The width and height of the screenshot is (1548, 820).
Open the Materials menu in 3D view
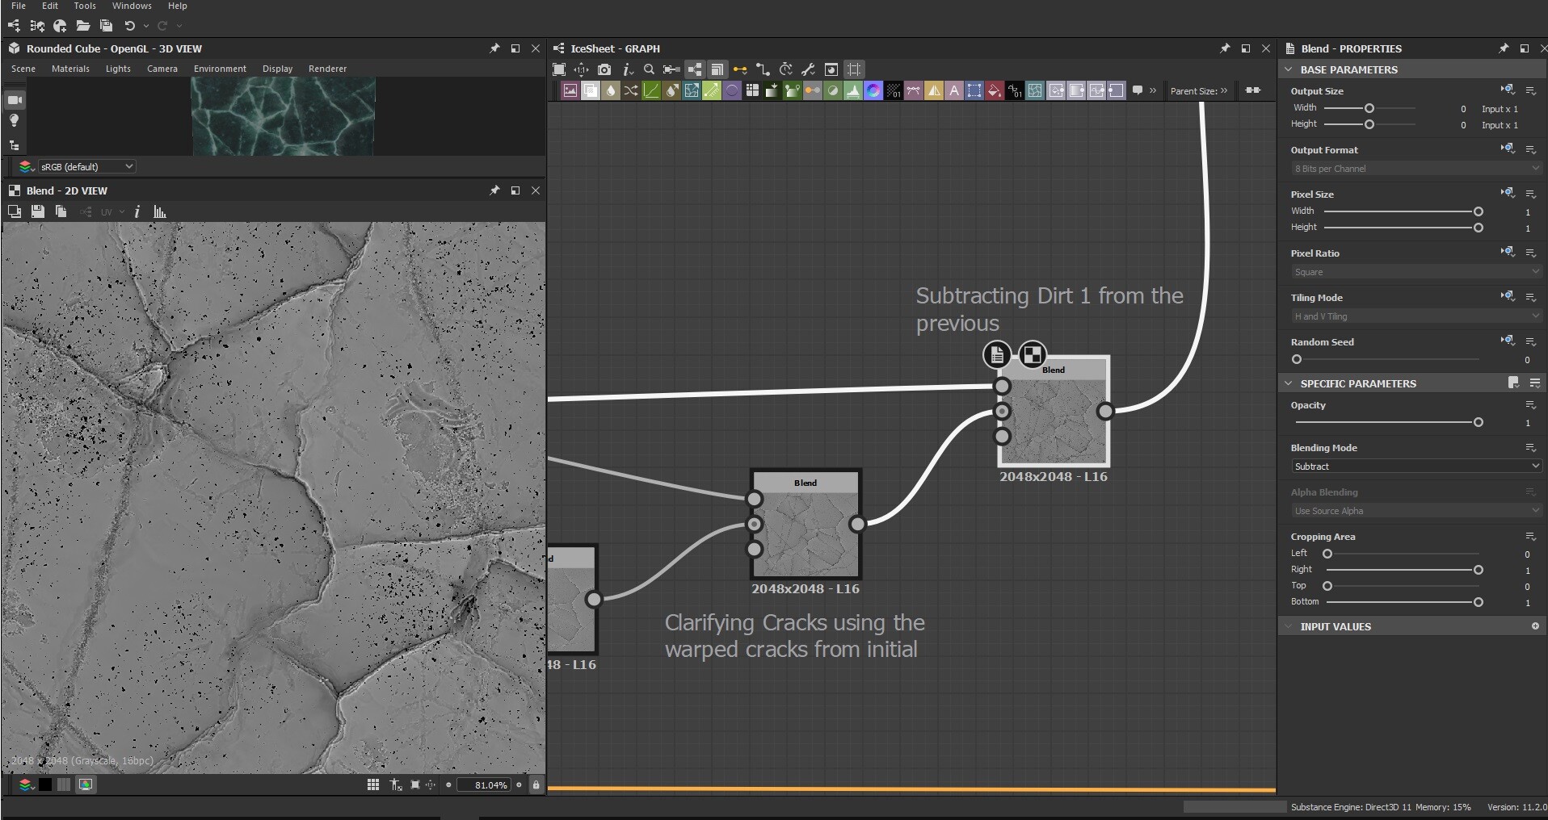70,69
